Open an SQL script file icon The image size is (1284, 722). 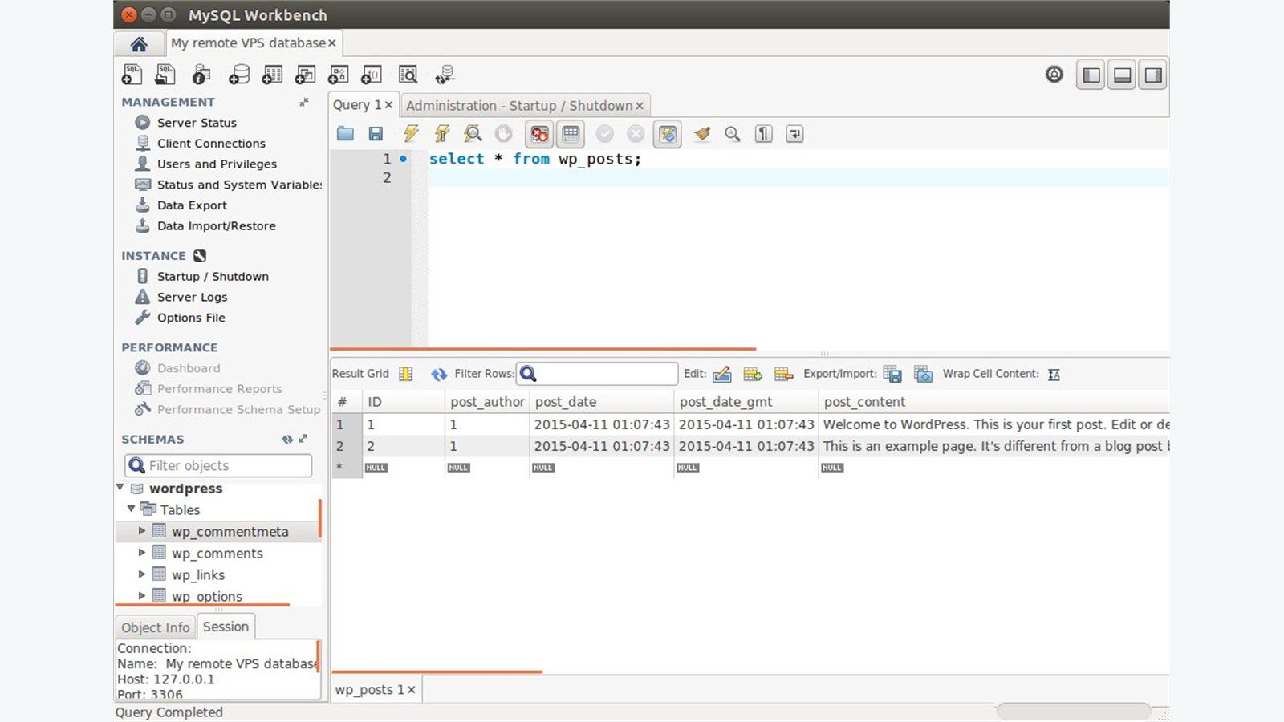click(165, 75)
